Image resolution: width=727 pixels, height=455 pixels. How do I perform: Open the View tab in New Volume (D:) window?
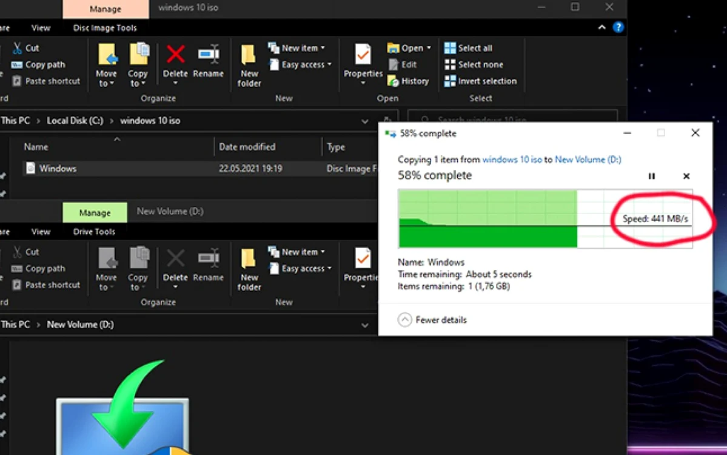[41, 231]
